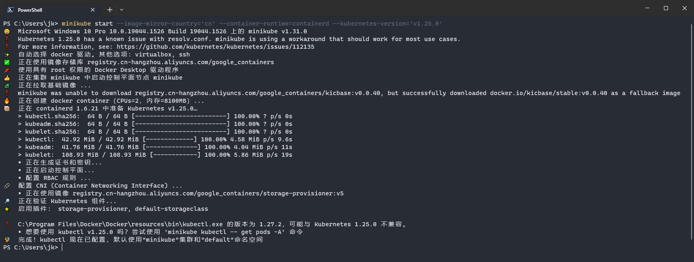Click the kubelet download progress bar
Screen dimensions: 694x262
(175, 155)
